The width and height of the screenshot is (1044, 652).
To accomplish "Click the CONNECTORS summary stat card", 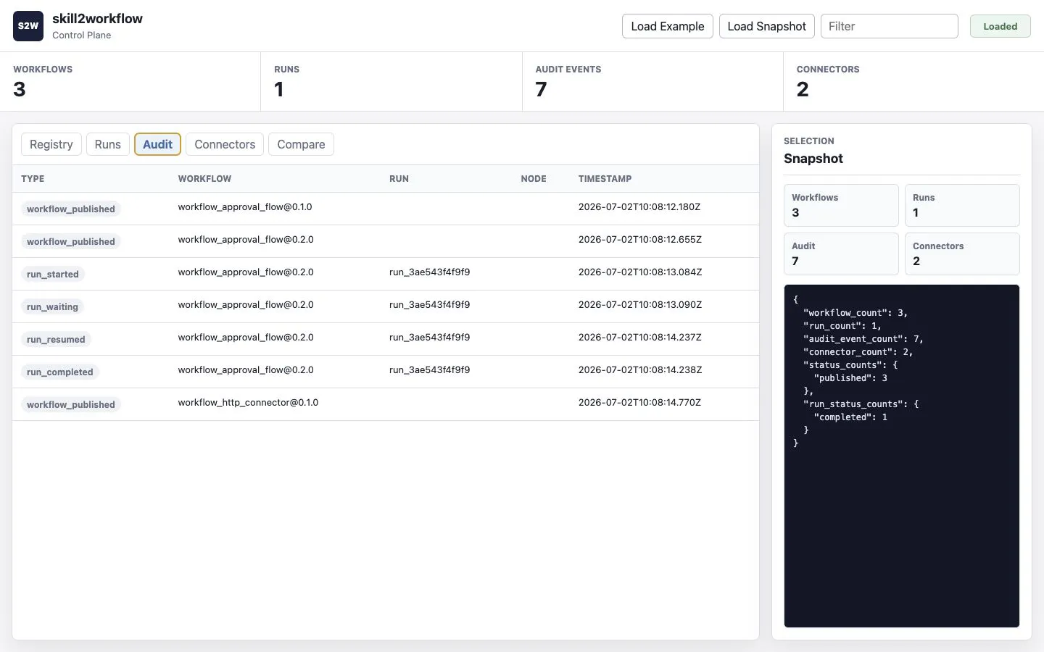I will (x=913, y=81).
